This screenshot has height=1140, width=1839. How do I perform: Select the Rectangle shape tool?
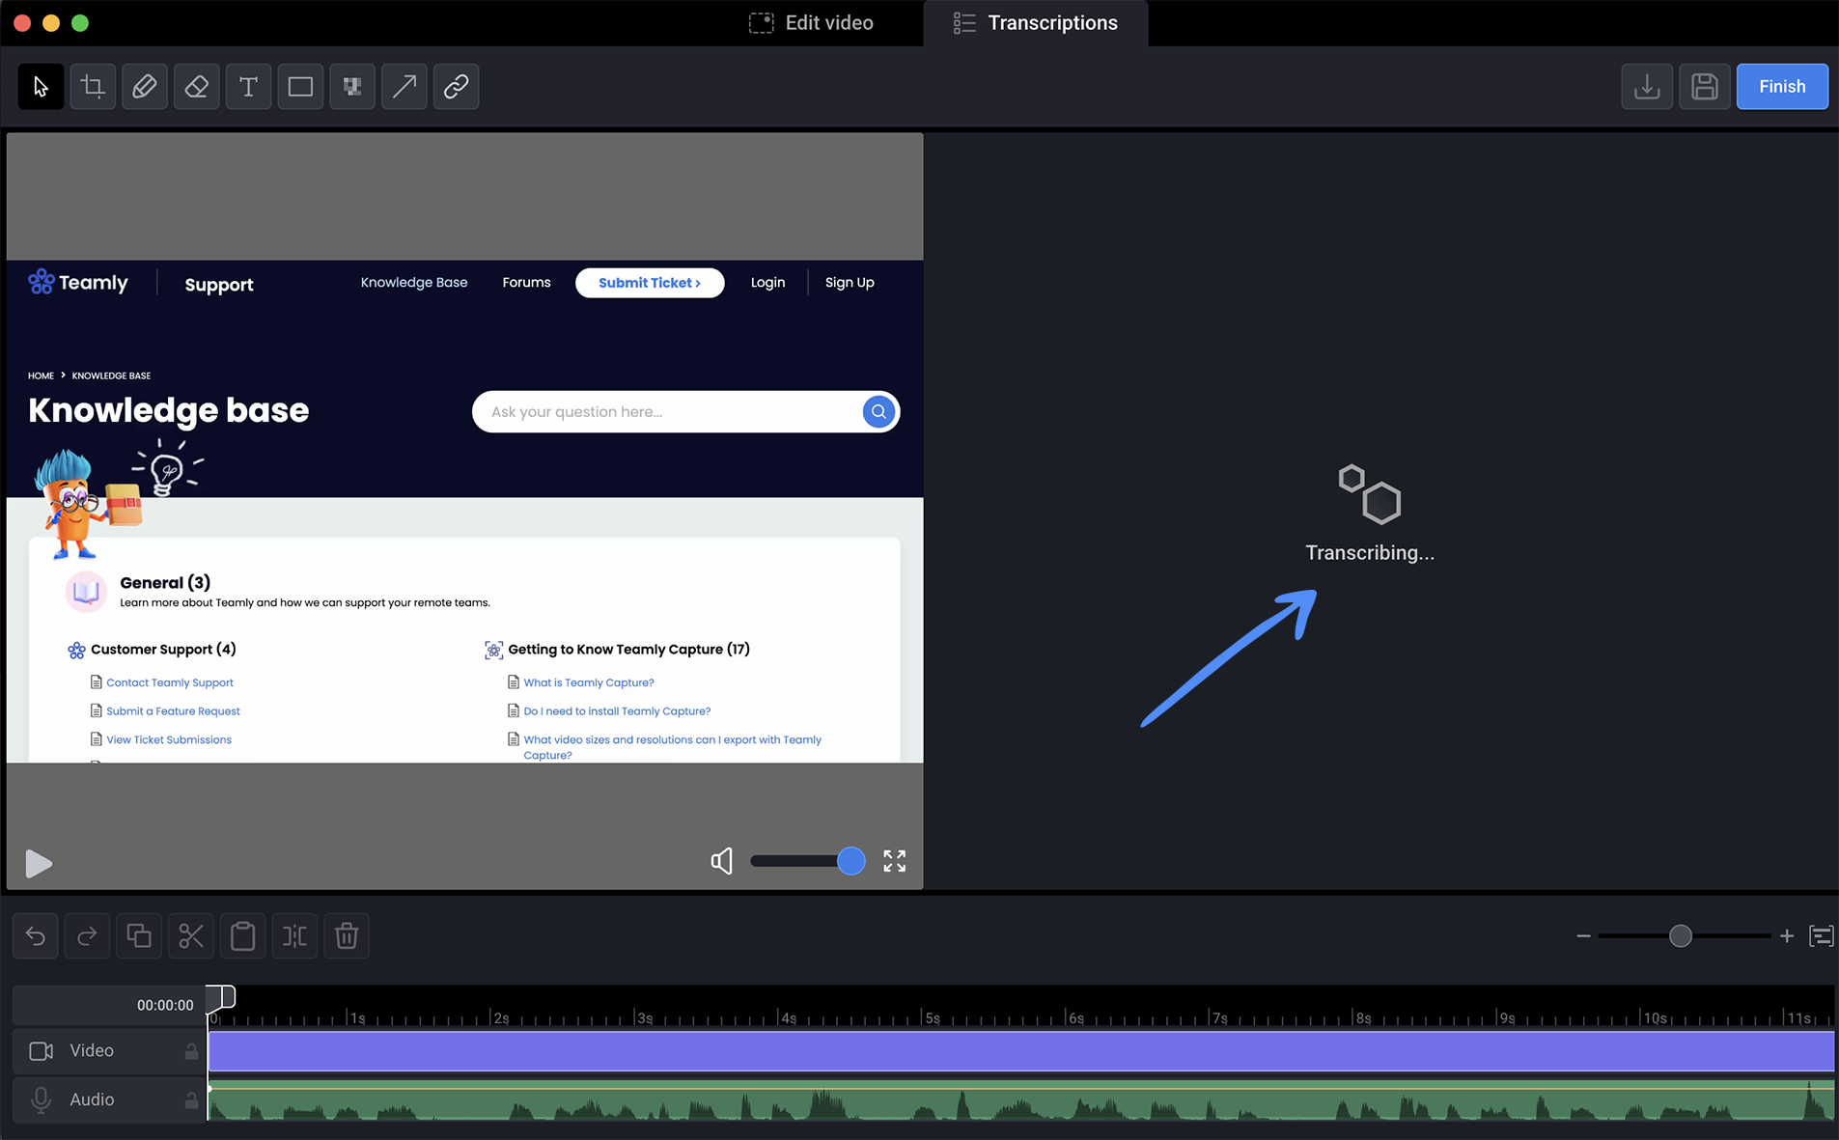[x=300, y=87]
